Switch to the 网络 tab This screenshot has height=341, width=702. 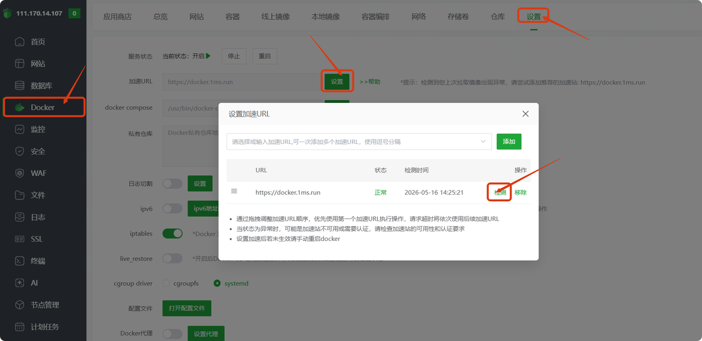(418, 16)
